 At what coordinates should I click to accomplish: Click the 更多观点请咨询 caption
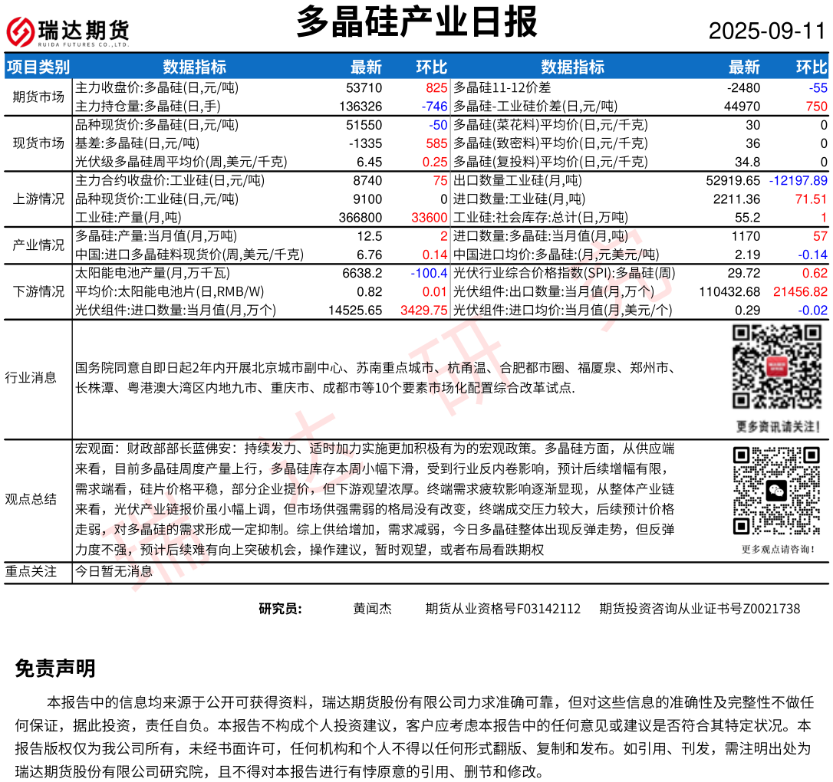(x=778, y=549)
